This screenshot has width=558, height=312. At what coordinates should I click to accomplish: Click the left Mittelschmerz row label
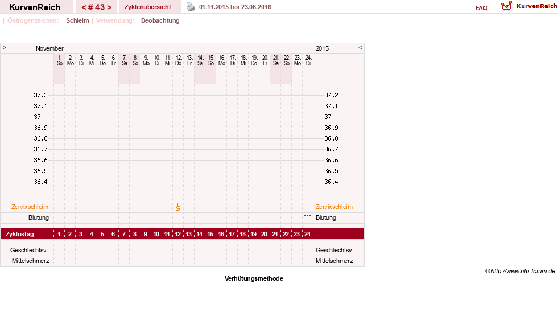pos(31,261)
